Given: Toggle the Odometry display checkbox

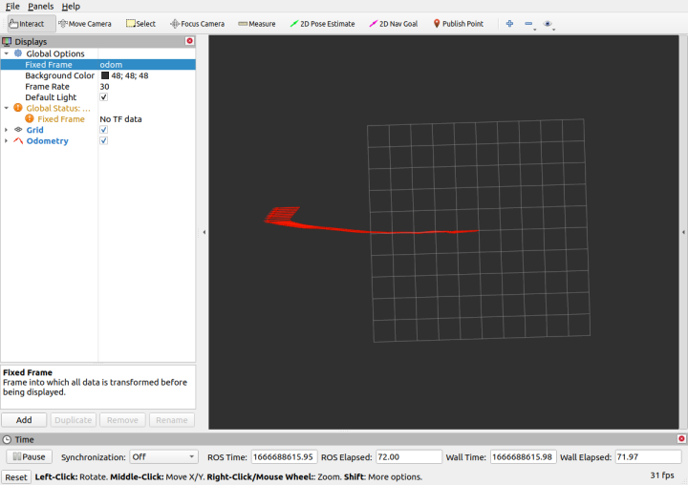Looking at the screenshot, I should (103, 140).
